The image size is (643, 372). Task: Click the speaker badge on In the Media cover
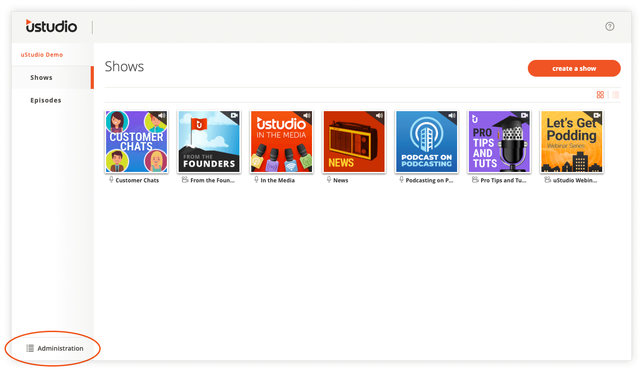[x=307, y=116]
